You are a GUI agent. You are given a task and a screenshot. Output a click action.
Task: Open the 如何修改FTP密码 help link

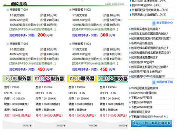142,62
